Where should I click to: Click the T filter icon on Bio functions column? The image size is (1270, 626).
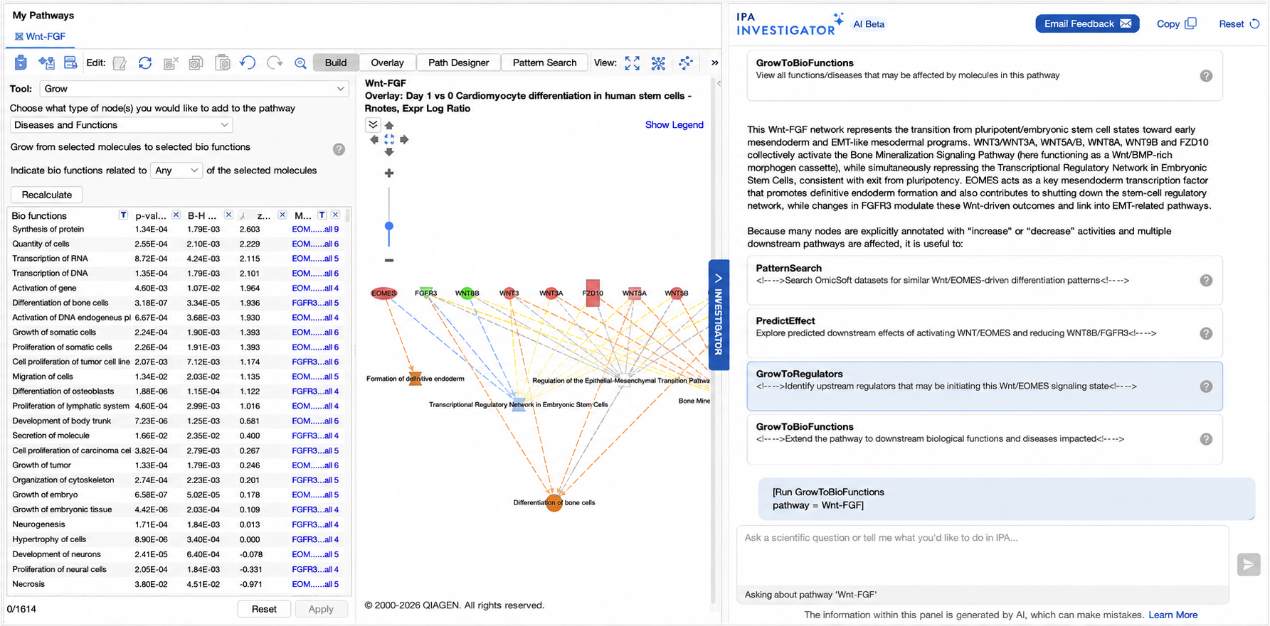tap(123, 215)
